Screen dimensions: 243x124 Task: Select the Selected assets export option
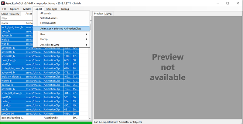(x=49, y=18)
